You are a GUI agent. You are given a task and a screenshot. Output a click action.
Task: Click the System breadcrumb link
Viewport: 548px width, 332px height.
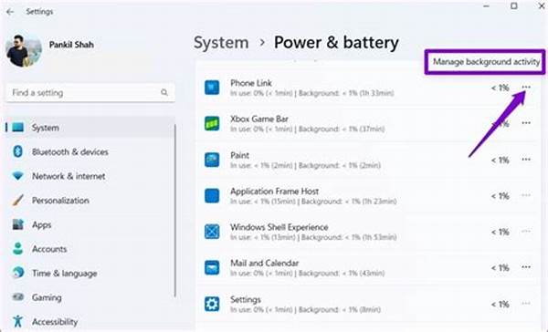click(221, 43)
